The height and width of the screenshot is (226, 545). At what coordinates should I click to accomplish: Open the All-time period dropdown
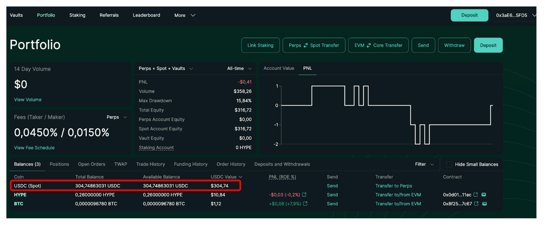point(239,69)
